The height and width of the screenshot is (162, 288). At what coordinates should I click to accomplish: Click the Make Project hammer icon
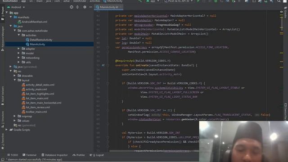tap(140, 1)
